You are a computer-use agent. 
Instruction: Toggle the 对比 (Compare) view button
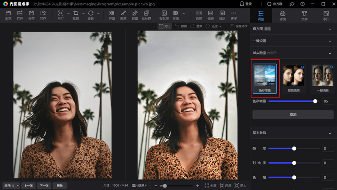165,26
